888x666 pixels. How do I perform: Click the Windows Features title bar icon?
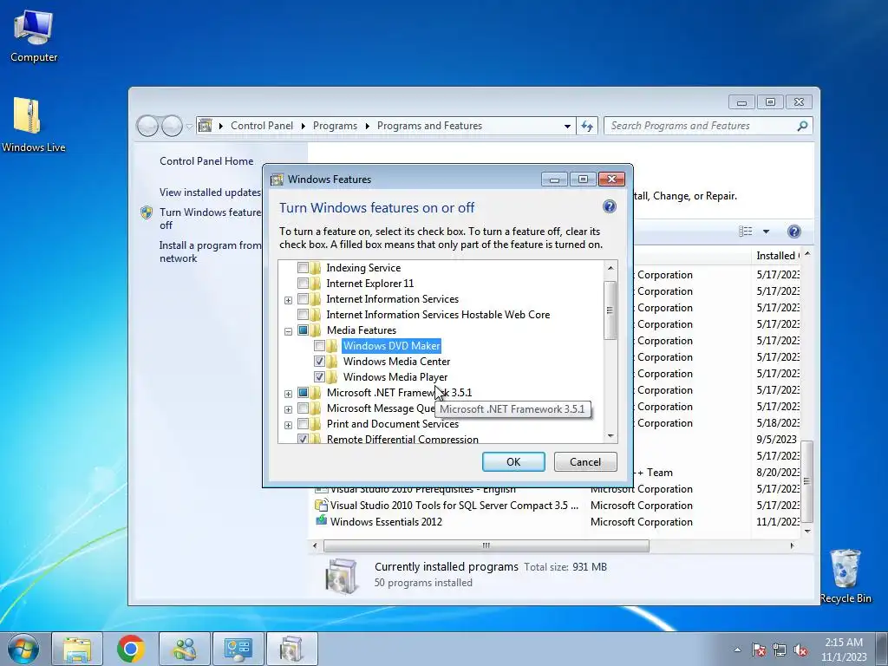click(x=277, y=180)
